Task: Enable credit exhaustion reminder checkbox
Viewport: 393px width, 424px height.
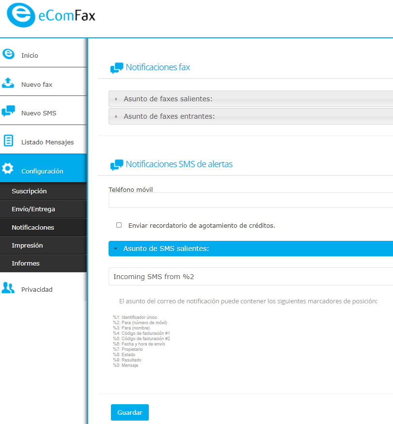Action: 119,225
